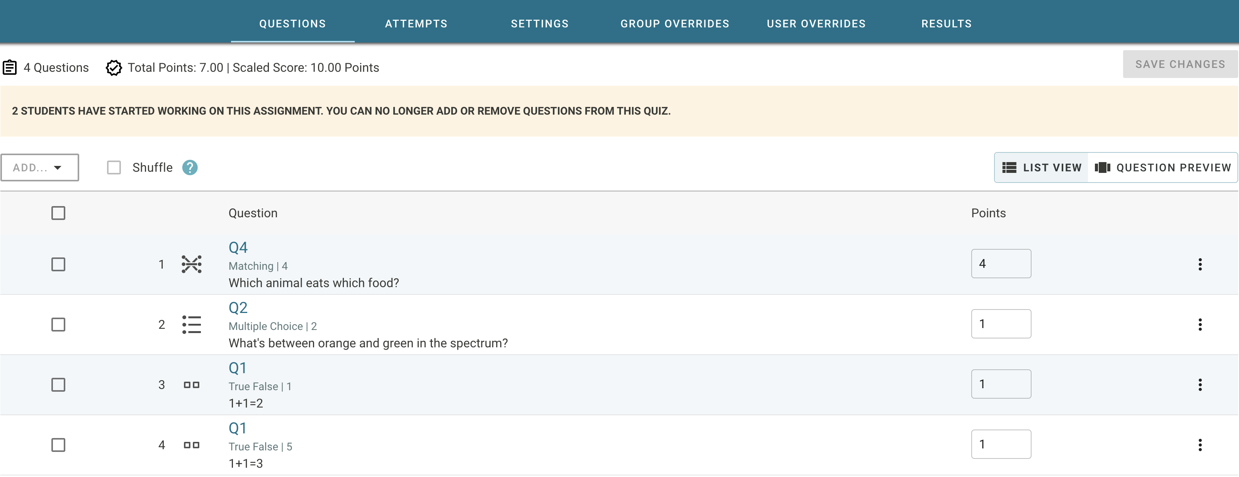
Task: Open the ADD... dropdown
Action: 39,167
